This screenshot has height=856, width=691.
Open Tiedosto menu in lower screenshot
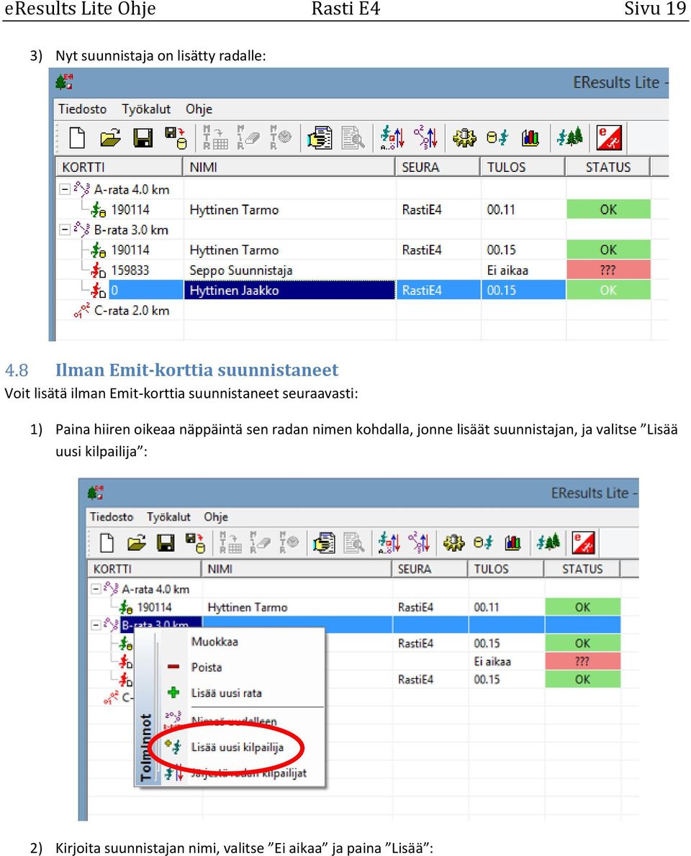pyautogui.click(x=112, y=517)
